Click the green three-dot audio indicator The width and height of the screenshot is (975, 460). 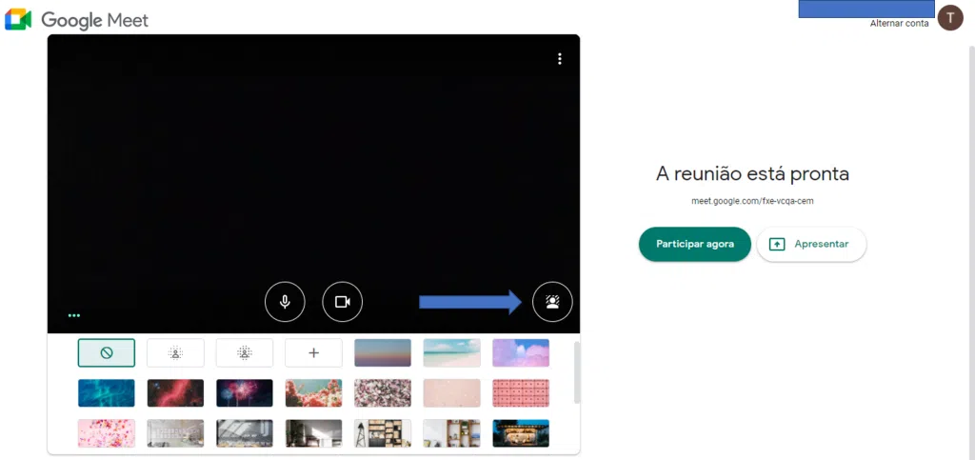[74, 315]
